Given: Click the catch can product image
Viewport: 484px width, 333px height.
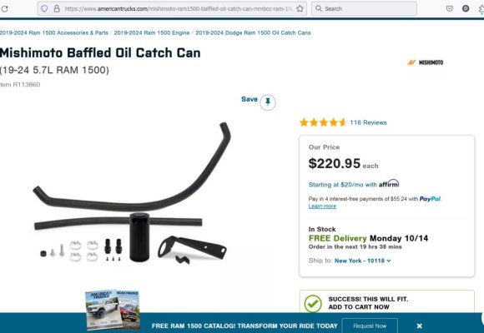Looking at the screenshot, I should [132, 193].
